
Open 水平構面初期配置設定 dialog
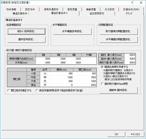click(x=118, y=39)
